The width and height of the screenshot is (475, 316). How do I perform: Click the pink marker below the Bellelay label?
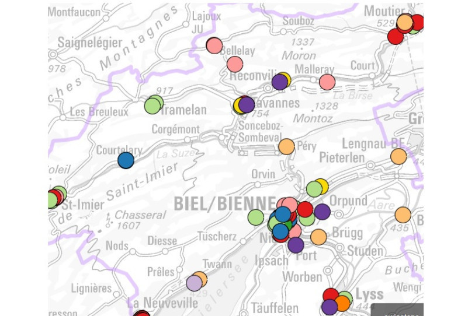(235, 64)
